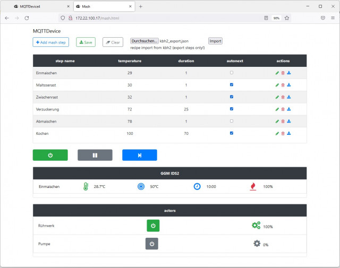340x268 pixels.
Task: Click the download icon in Maltoserast row
Action: click(x=289, y=85)
